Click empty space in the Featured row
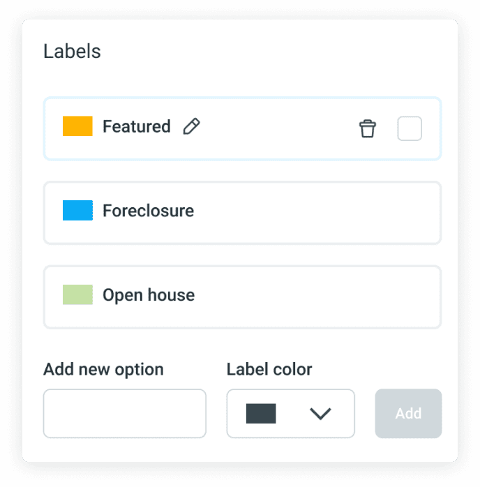480x487 pixels. [x=279, y=128]
